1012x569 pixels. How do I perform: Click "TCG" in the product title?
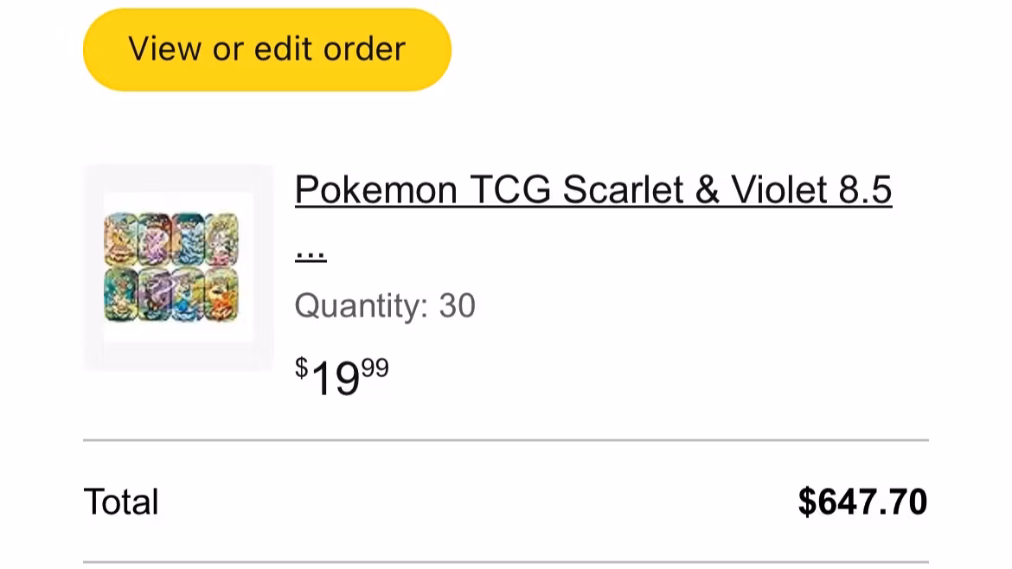[510, 189]
